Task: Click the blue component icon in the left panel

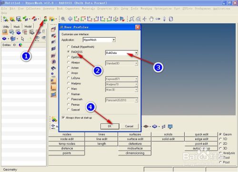Action: 4,39
